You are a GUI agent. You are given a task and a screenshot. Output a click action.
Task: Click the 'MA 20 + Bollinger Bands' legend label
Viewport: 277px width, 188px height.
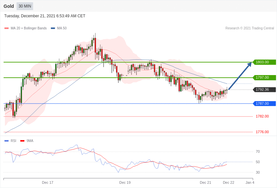point(29,28)
